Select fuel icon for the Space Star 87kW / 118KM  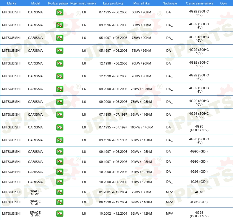[x=60, y=202]
